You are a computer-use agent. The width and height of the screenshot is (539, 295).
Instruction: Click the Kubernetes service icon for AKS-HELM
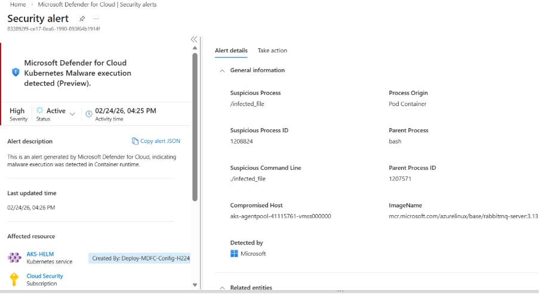pos(14,257)
